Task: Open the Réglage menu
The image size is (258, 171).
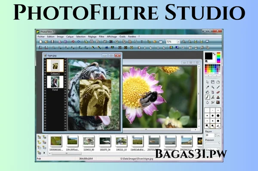Action: [x=92, y=37]
